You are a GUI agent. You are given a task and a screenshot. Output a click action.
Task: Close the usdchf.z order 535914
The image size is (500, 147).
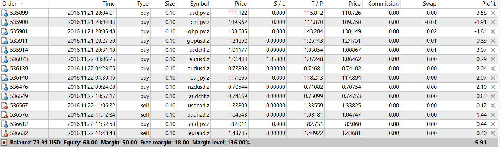493,50
